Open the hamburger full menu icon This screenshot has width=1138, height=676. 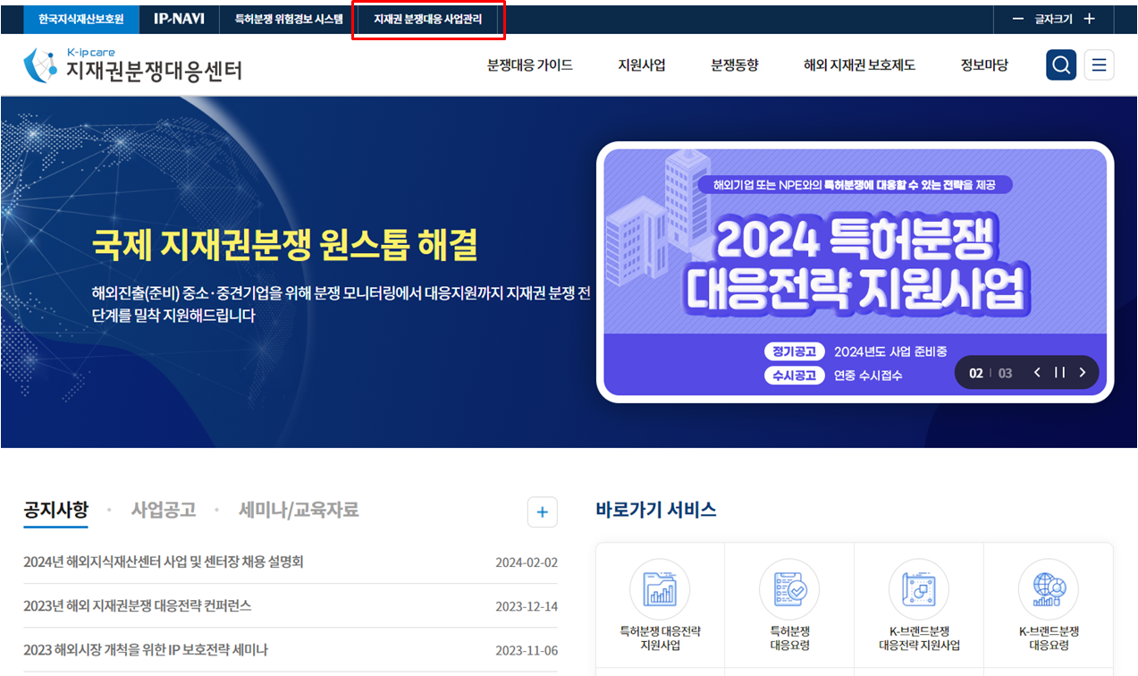(1099, 65)
